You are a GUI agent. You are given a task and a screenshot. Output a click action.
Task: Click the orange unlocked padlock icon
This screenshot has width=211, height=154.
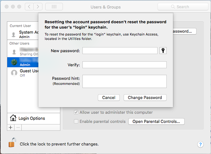point(12,142)
